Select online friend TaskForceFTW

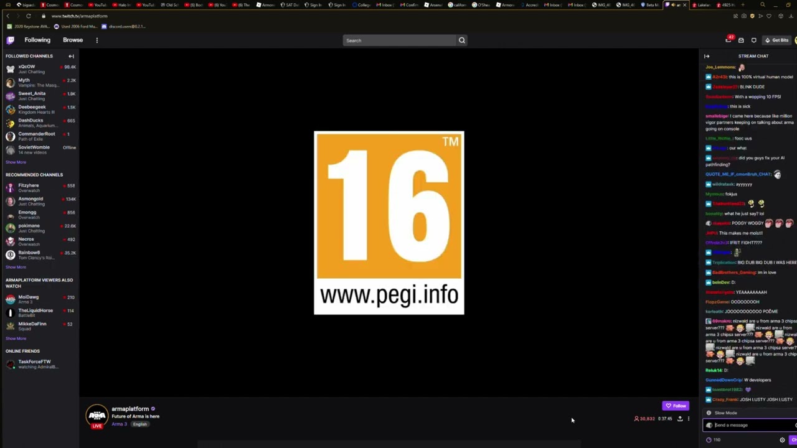40,364
